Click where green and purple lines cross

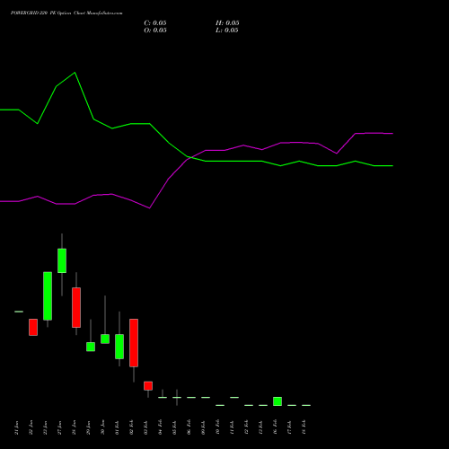point(191,157)
